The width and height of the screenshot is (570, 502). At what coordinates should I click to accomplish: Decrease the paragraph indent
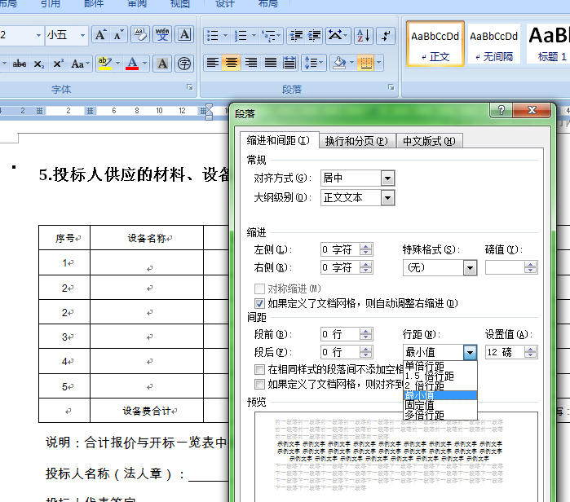[296, 36]
